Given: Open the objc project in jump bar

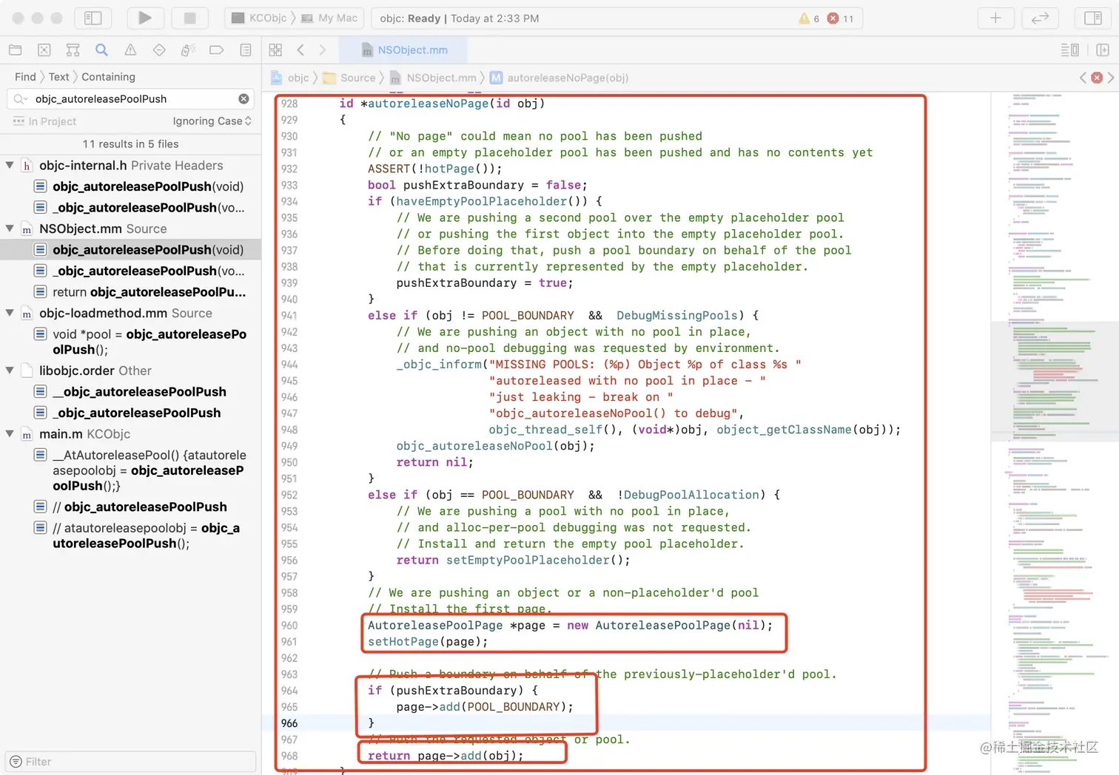Looking at the screenshot, I should [290, 78].
